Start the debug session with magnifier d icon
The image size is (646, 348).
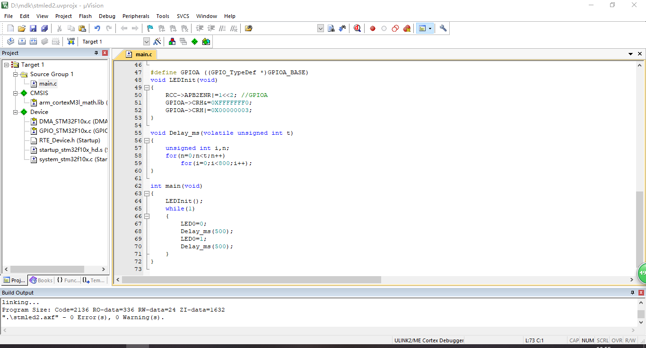[x=357, y=28]
